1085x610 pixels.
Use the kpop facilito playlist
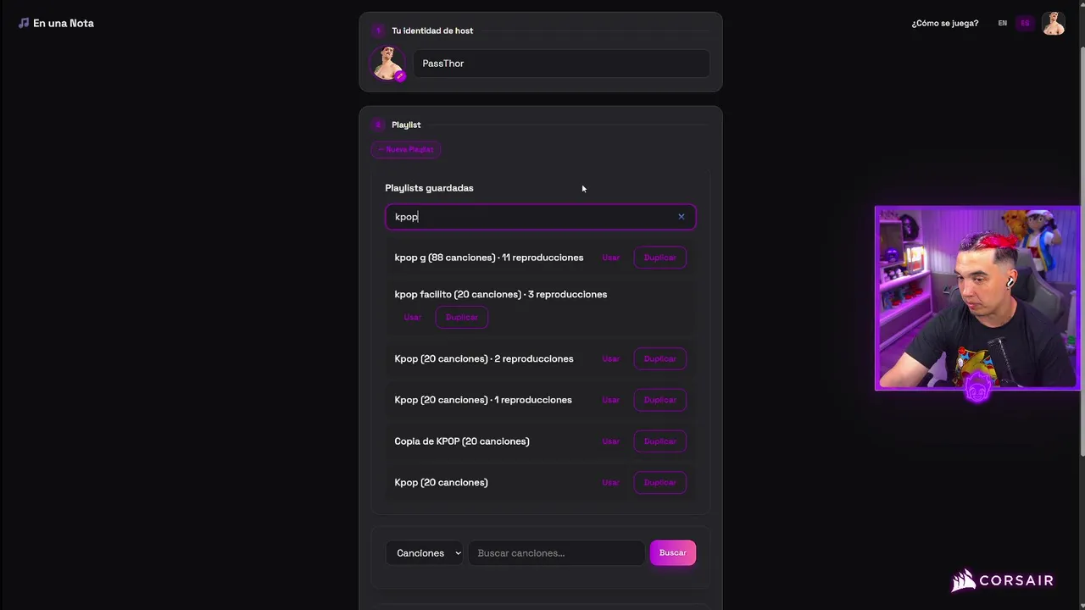(413, 317)
